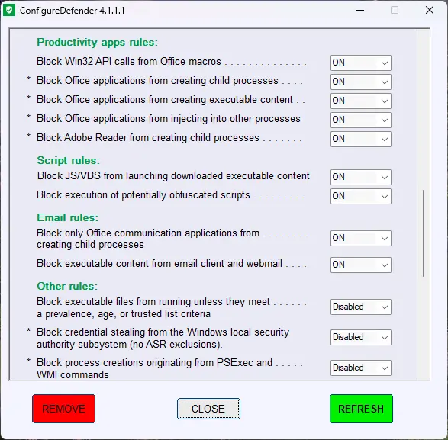This screenshot has width=448, height=440.
Task: Open dropdown for Block Adobe Reader child processes
Action: [360, 139]
